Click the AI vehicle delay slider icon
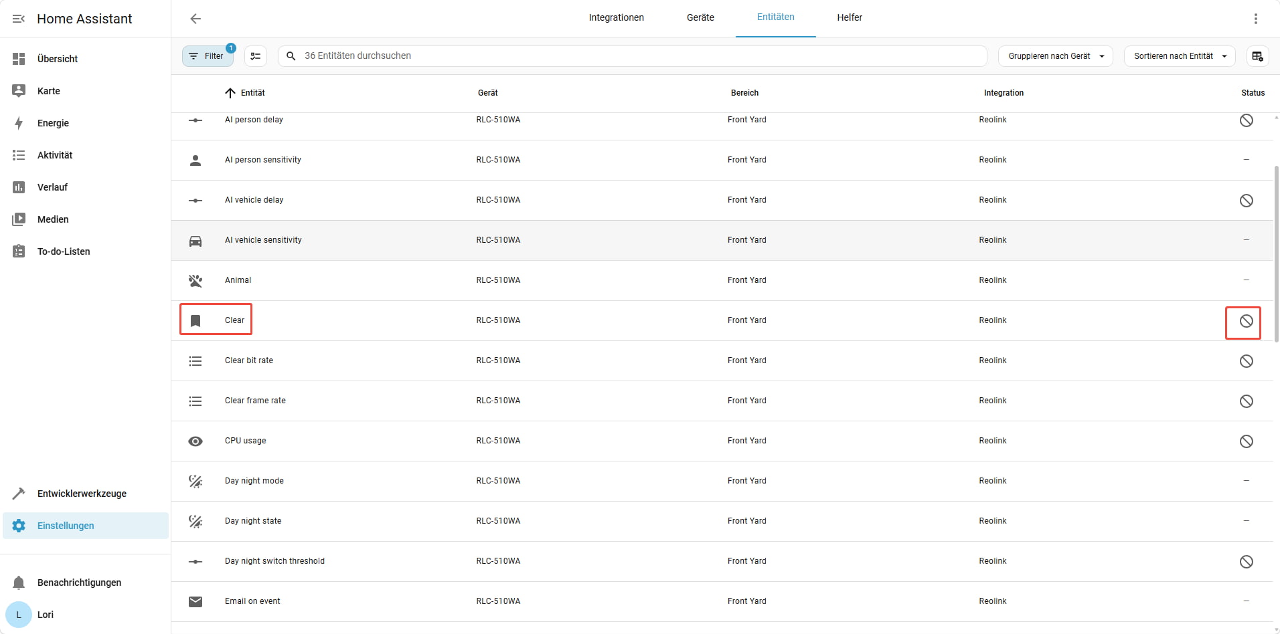Viewport: 1280px width, 634px height. pos(195,201)
